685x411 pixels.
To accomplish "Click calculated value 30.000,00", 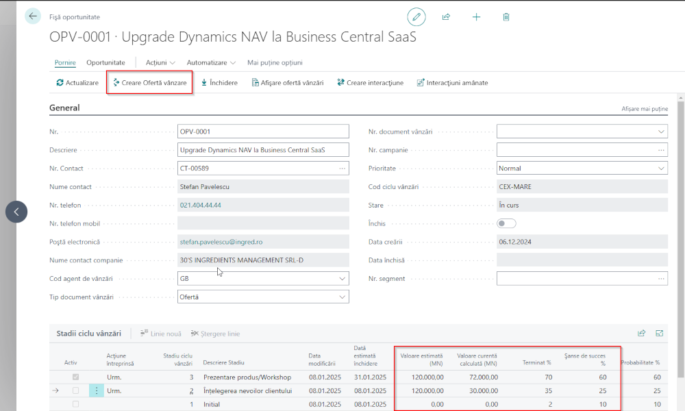I will click(x=483, y=390).
